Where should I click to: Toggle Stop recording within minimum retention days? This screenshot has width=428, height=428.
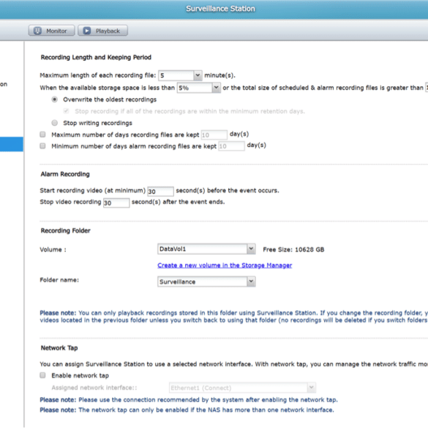point(66,111)
